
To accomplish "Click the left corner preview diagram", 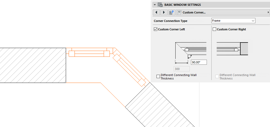I will pos(191,53).
